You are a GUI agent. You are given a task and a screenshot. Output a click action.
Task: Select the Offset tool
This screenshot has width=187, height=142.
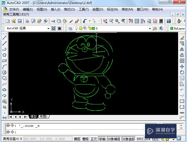point(182,55)
